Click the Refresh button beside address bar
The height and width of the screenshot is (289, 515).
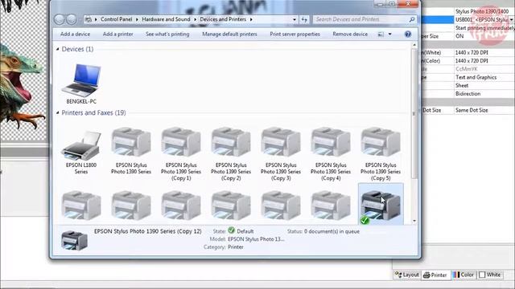[x=304, y=19]
